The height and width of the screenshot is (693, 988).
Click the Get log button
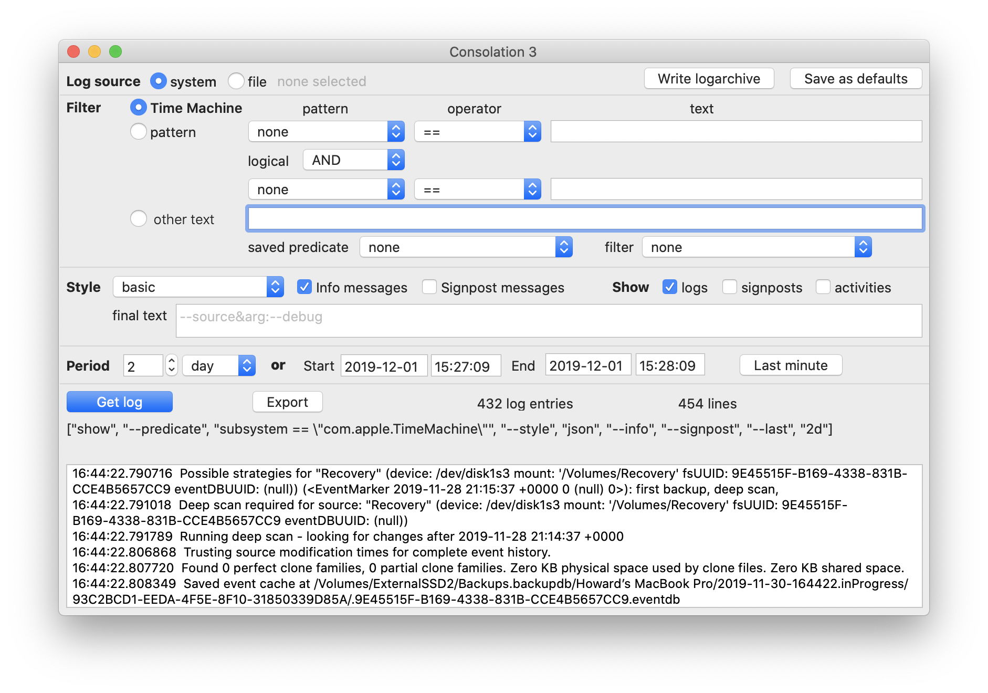click(x=120, y=402)
